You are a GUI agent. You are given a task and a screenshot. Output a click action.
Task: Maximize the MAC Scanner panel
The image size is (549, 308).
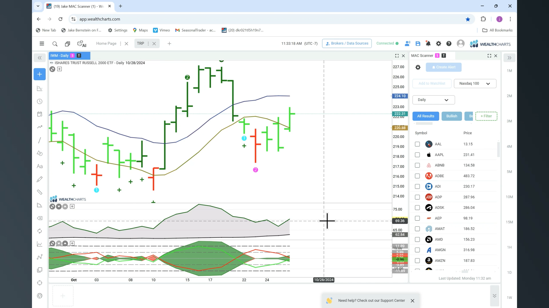pos(489,56)
